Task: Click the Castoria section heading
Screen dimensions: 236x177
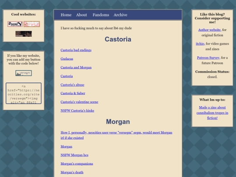Action: (x=118, y=39)
